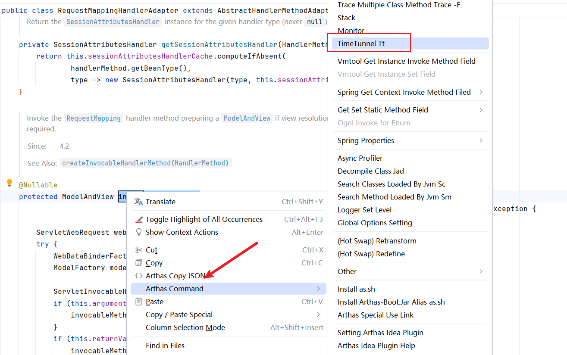Choose (Hot Swap) Redefine option
The width and height of the screenshot is (567, 355).
371,254
